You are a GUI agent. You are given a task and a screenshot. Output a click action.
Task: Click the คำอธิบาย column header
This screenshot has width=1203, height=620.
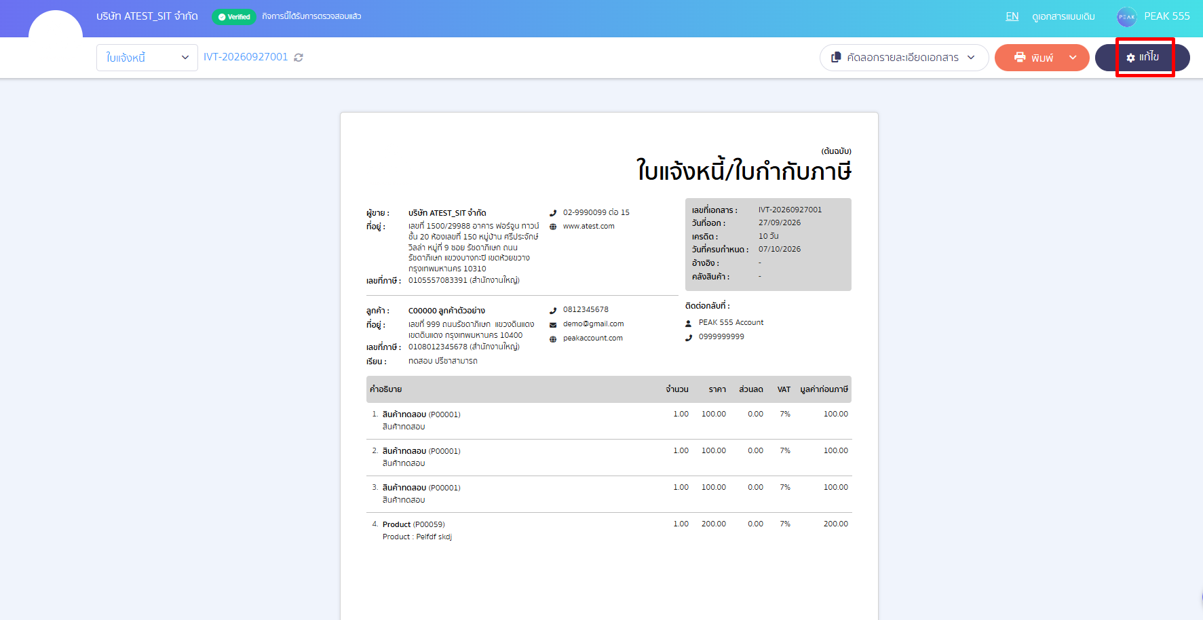[x=385, y=389]
